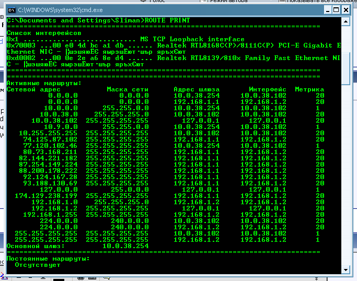Click the vertical scrollbar down arrow
This screenshot has width=357, height=281.
(x=346, y=268)
